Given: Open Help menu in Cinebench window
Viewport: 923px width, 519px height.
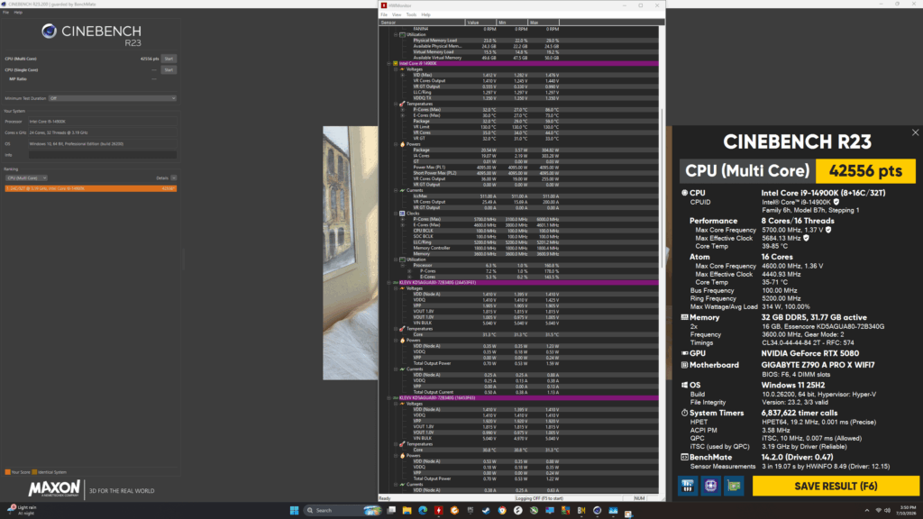Looking at the screenshot, I should [x=18, y=12].
